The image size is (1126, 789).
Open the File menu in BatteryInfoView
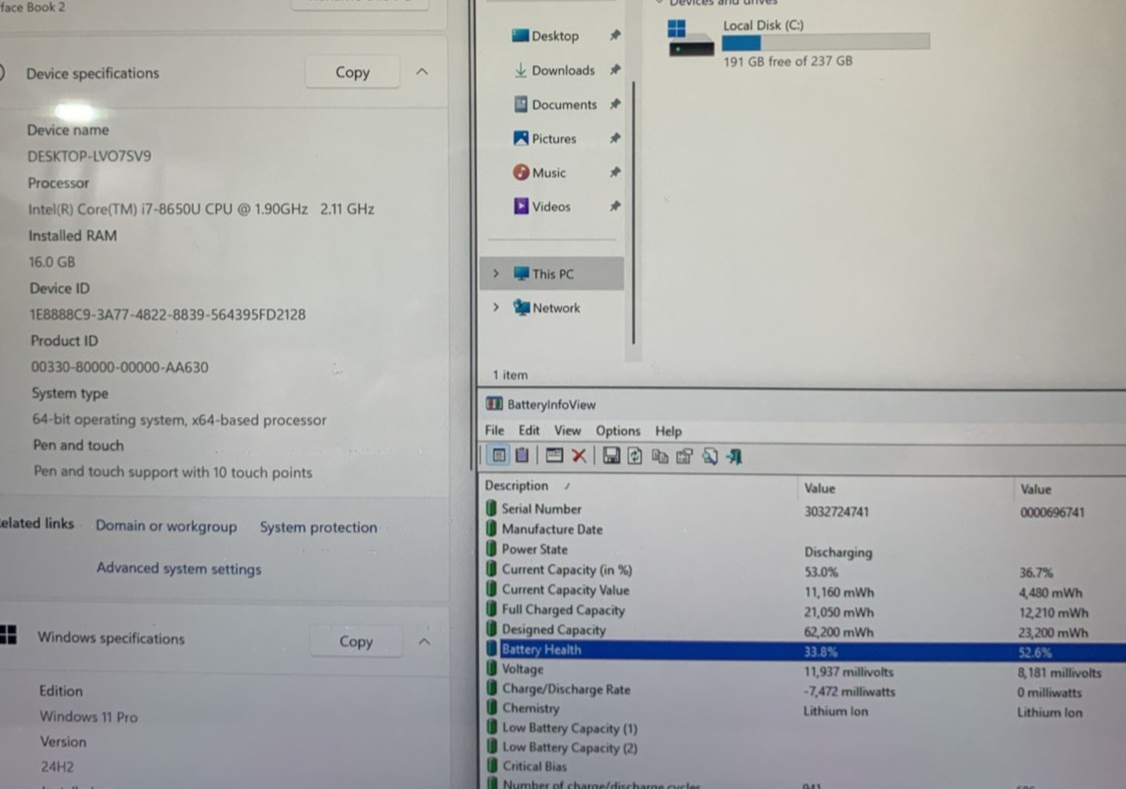tap(494, 430)
